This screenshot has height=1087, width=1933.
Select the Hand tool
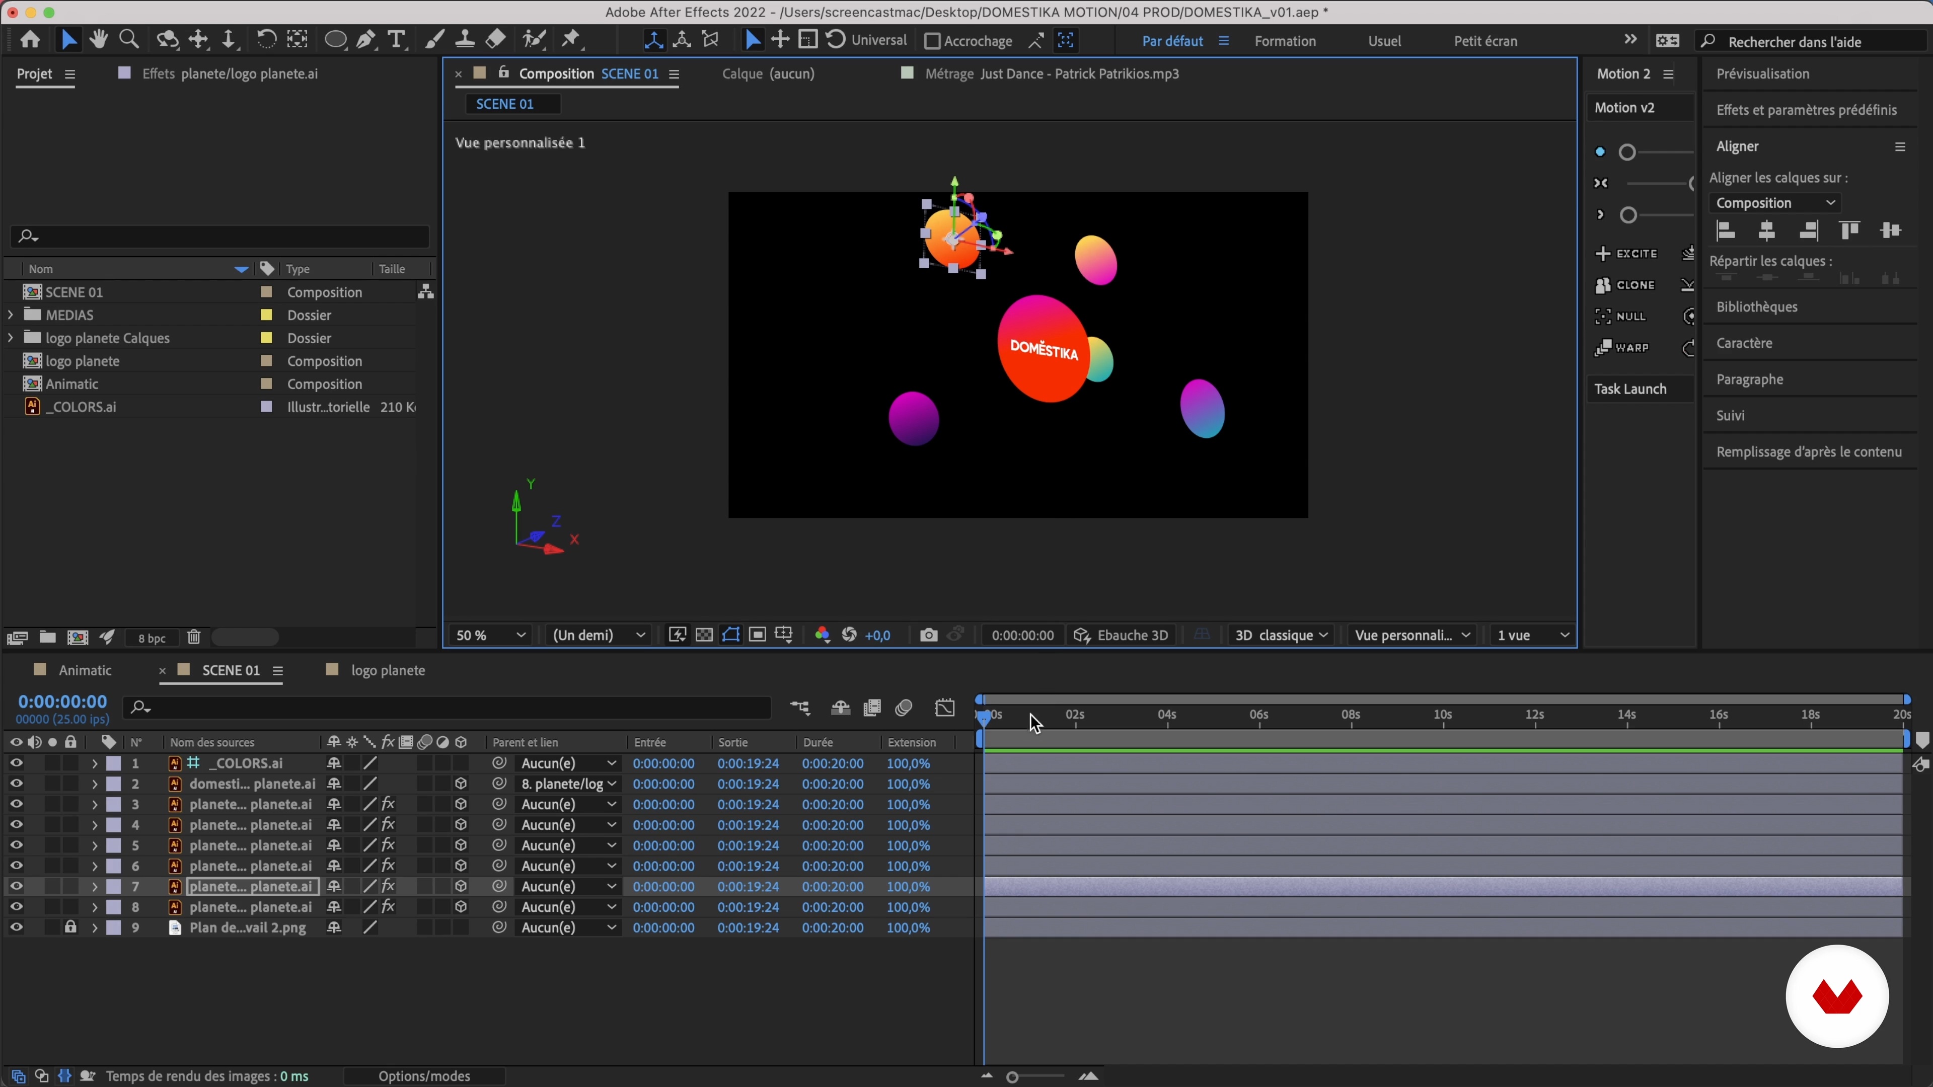[98, 40]
